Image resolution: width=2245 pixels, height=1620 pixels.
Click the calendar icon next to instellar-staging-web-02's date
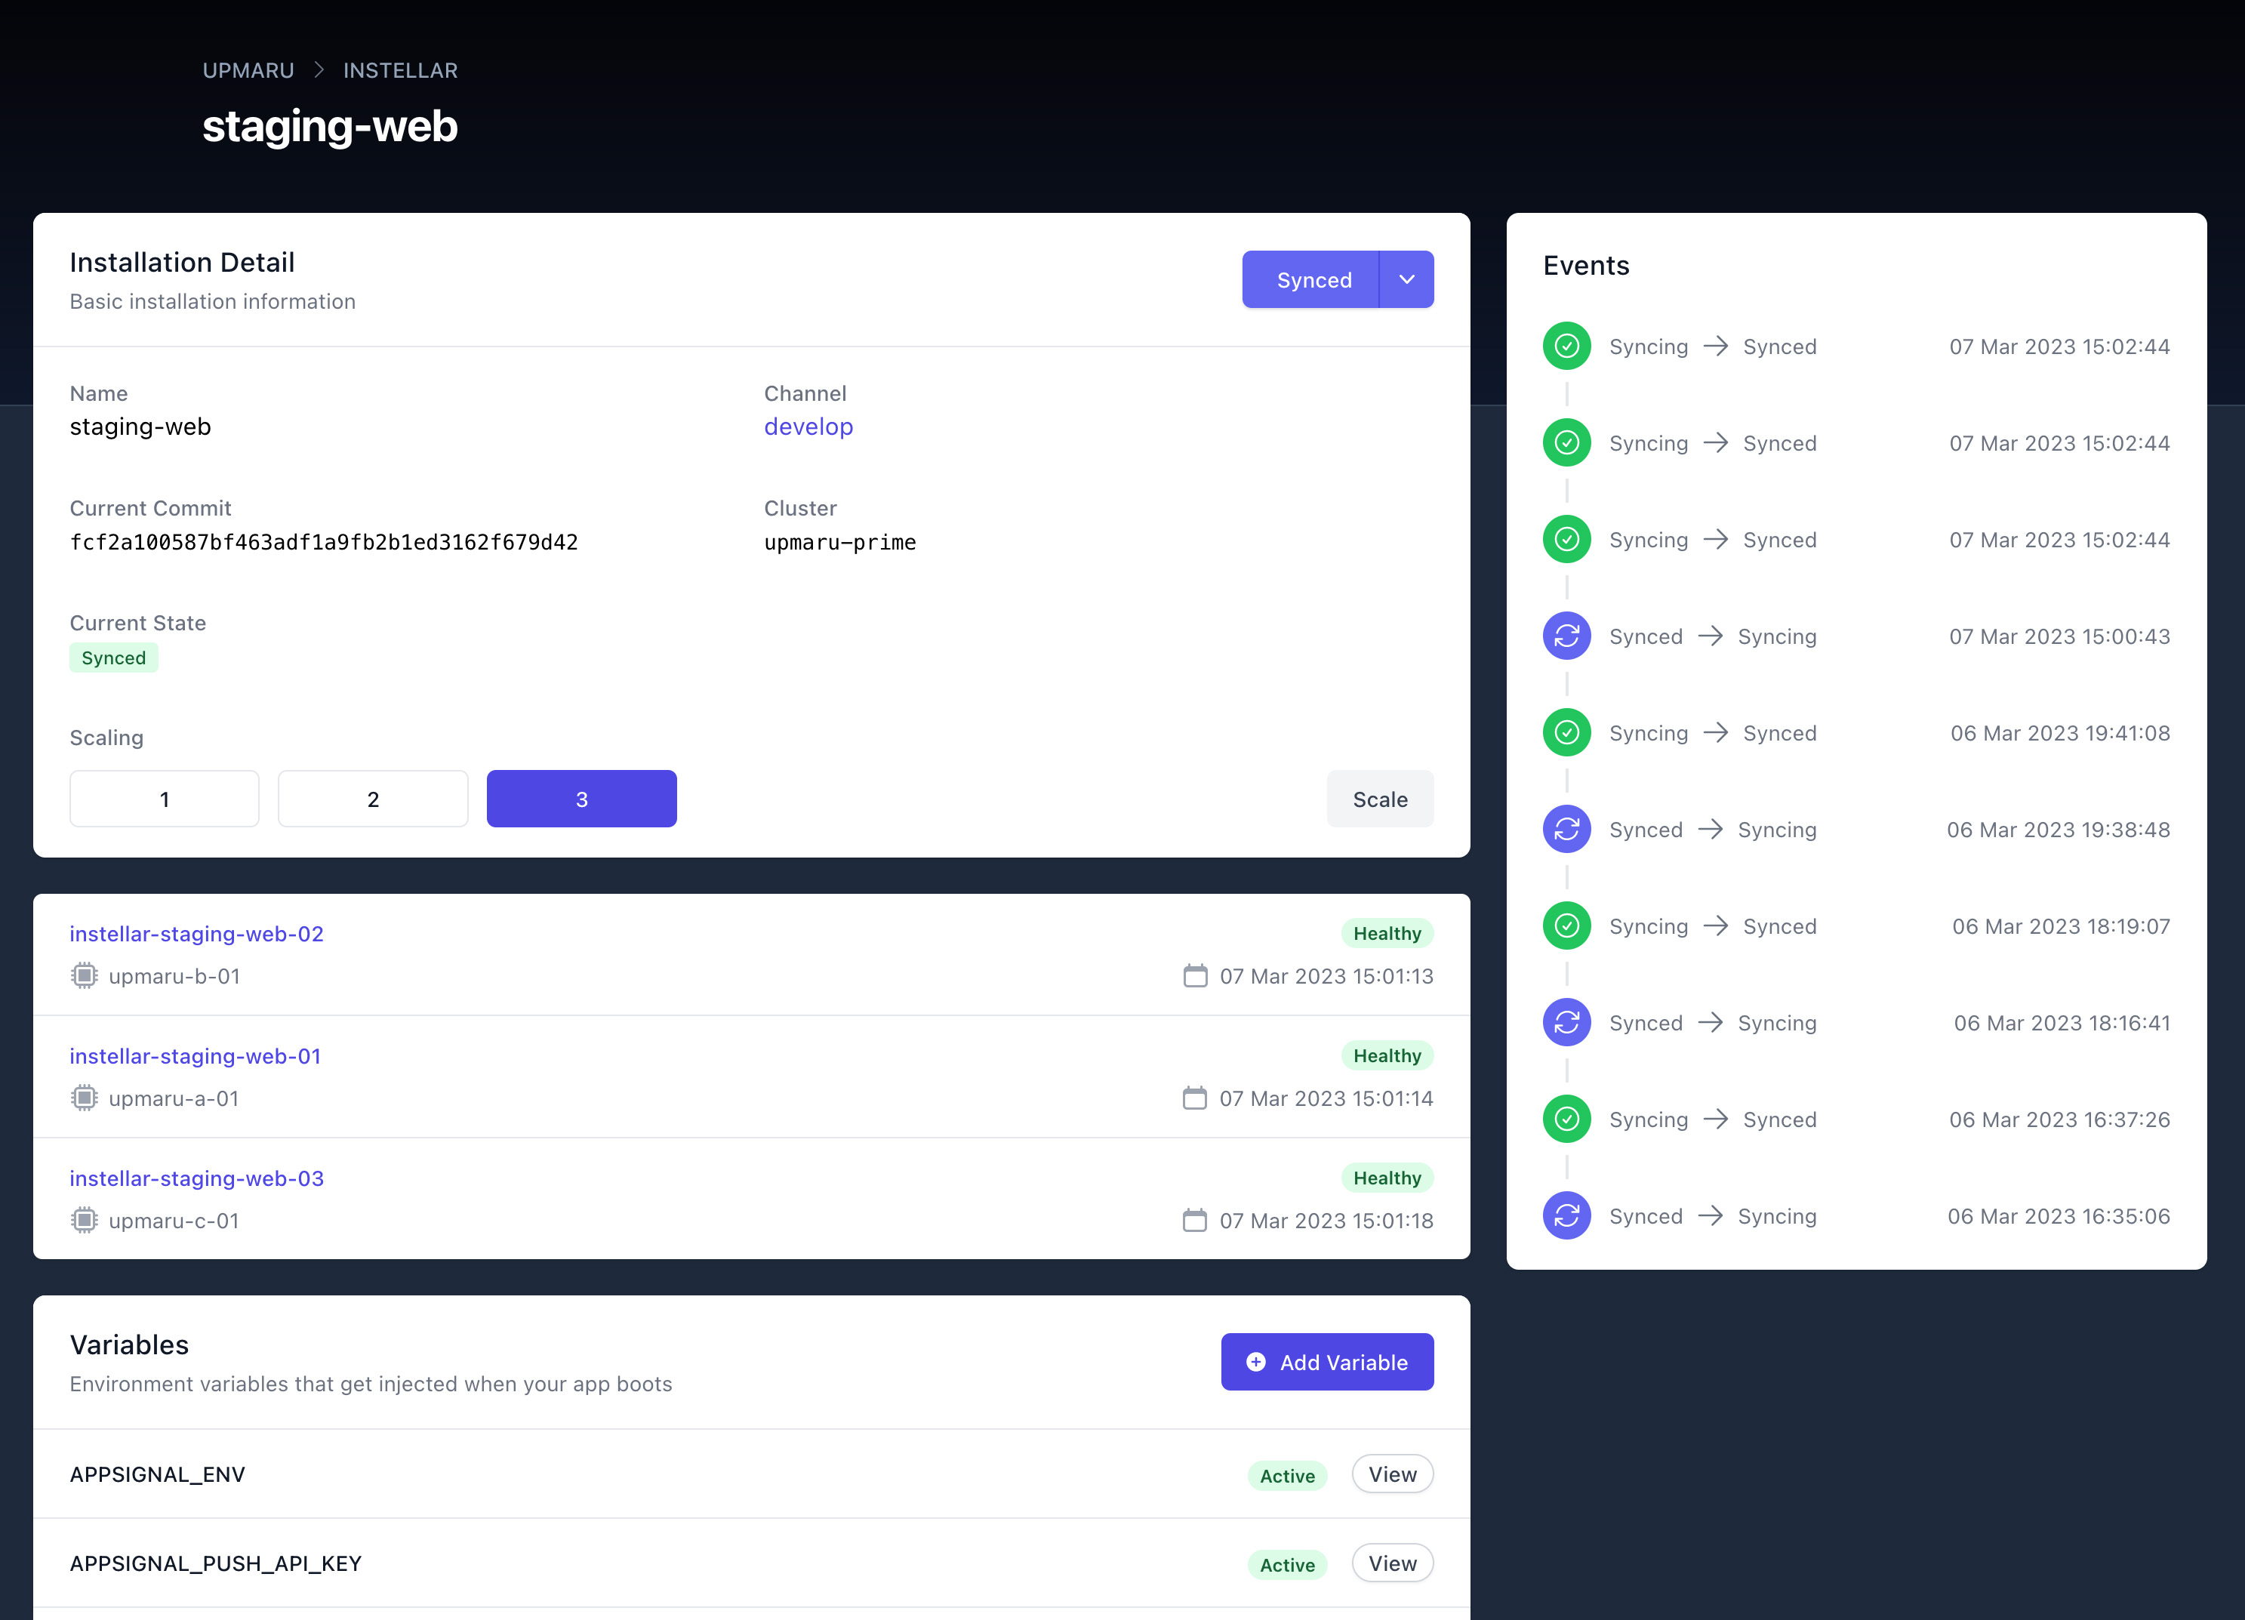1196,976
